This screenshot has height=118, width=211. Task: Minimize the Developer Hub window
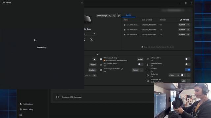point(180,3)
